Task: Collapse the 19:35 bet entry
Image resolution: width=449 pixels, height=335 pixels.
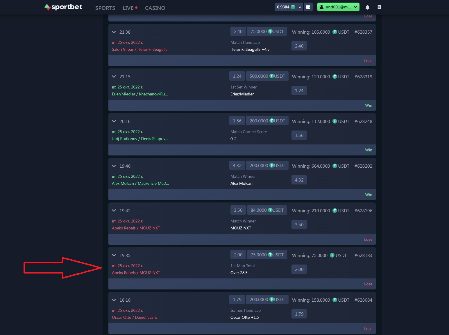Action: tap(114, 255)
